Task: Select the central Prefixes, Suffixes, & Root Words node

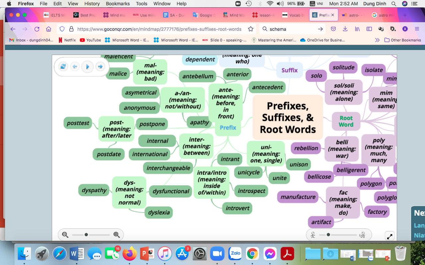Action: click(288, 117)
